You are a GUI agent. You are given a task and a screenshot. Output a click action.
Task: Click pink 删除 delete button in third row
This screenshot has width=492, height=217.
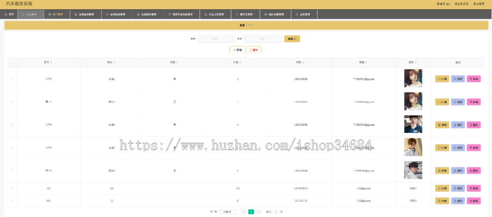coord(474,125)
